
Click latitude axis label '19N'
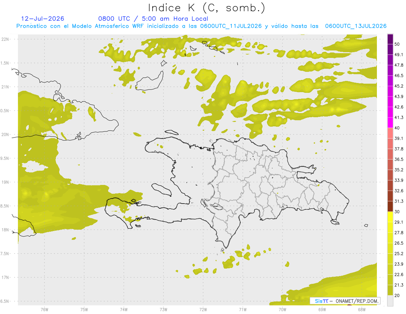pos(5,182)
